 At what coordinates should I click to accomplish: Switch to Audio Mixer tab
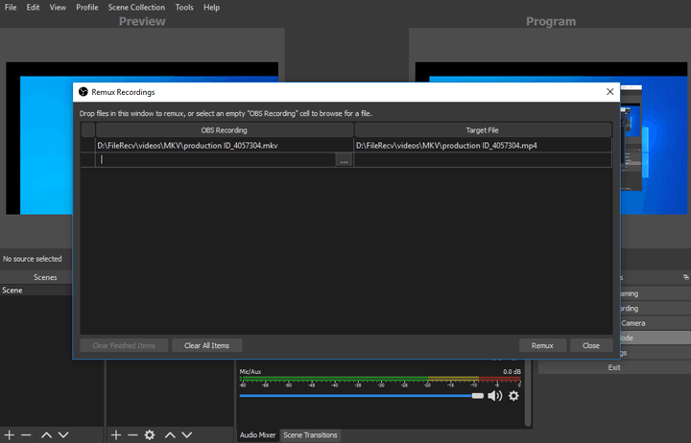258,435
